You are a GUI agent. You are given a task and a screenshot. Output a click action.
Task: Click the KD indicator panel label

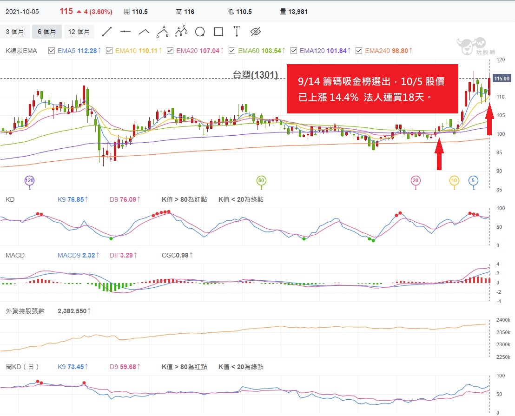pos(10,199)
